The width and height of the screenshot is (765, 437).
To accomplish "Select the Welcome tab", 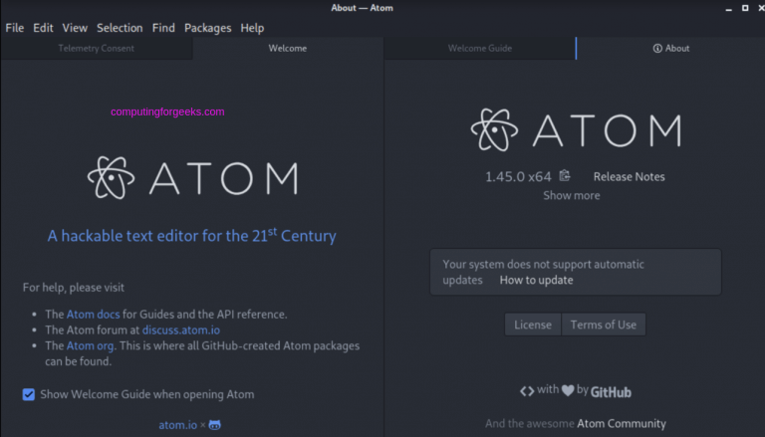I will 288,49.
